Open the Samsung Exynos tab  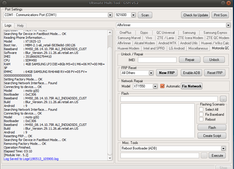(215, 33)
